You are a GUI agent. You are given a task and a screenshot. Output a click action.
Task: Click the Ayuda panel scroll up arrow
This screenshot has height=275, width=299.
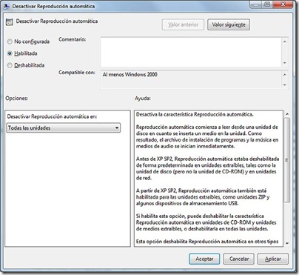click(287, 114)
